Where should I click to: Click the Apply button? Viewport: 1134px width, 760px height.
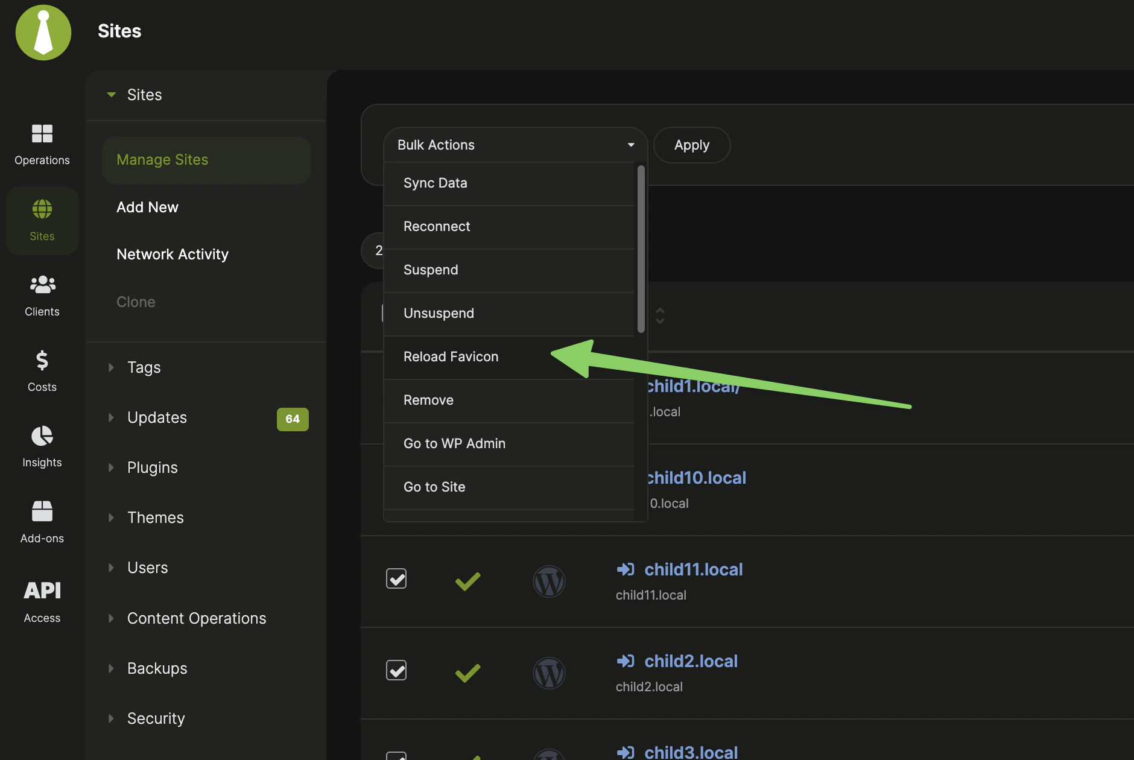click(x=692, y=145)
